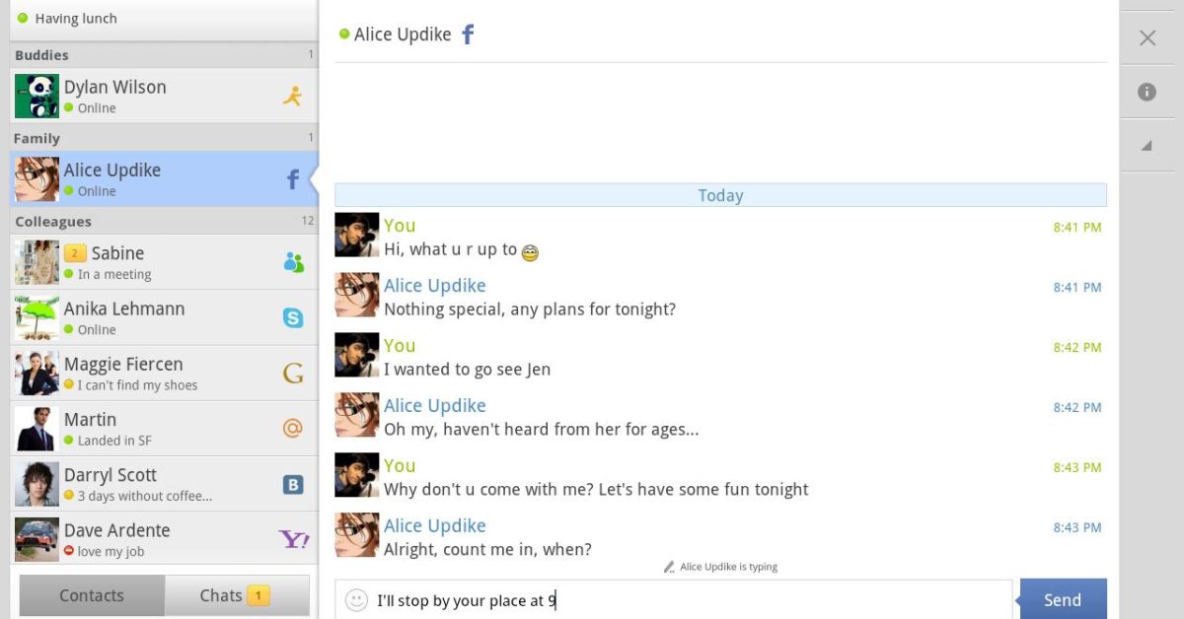Open the emoticon smiley picker
Viewport: 1184px width, 619px height.
point(356,599)
